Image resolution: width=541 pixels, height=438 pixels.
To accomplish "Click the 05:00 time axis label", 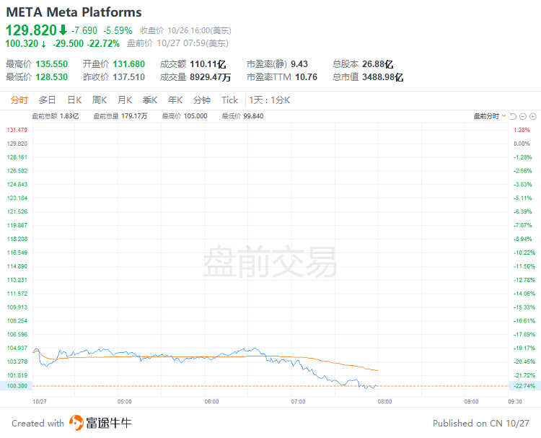I will (x=125, y=402).
